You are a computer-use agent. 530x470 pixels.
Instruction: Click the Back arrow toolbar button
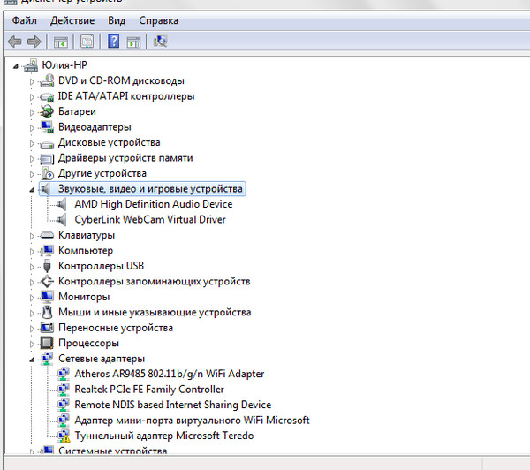14,42
